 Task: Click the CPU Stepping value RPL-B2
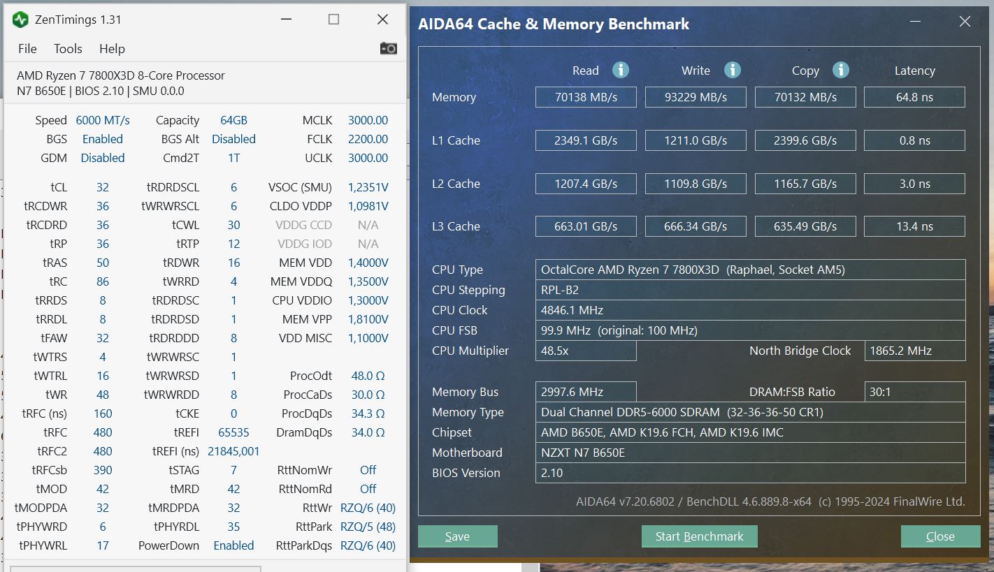750,290
